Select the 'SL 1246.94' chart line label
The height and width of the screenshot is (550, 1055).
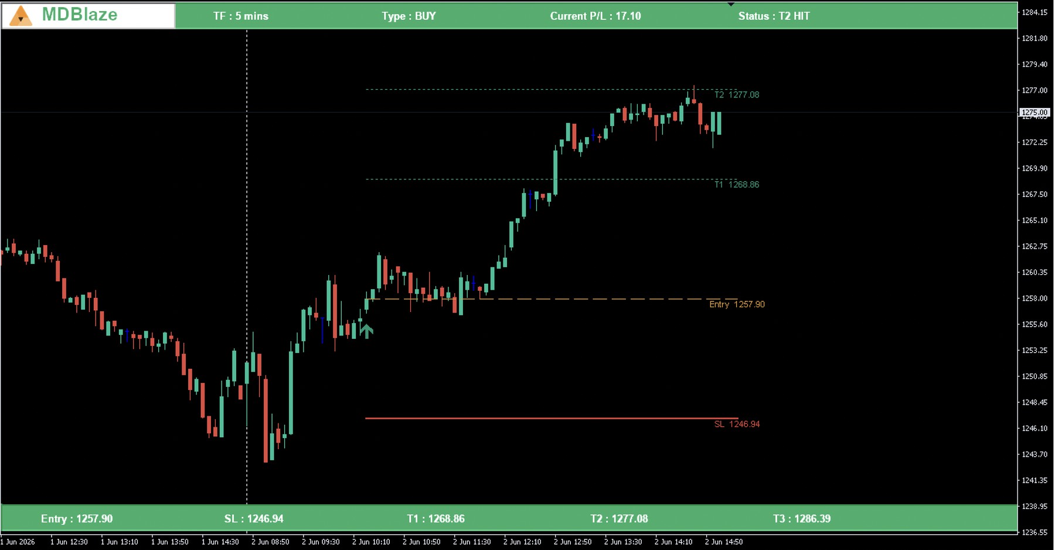click(737, 424)
